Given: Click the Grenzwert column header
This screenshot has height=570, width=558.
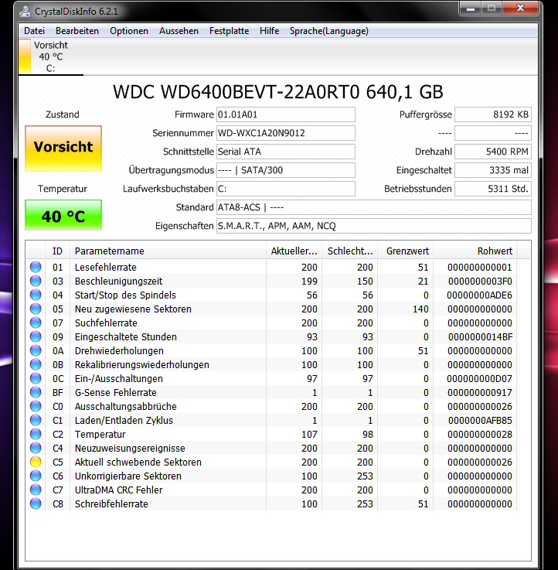Looking at the screenshot, I should [406, 251].
